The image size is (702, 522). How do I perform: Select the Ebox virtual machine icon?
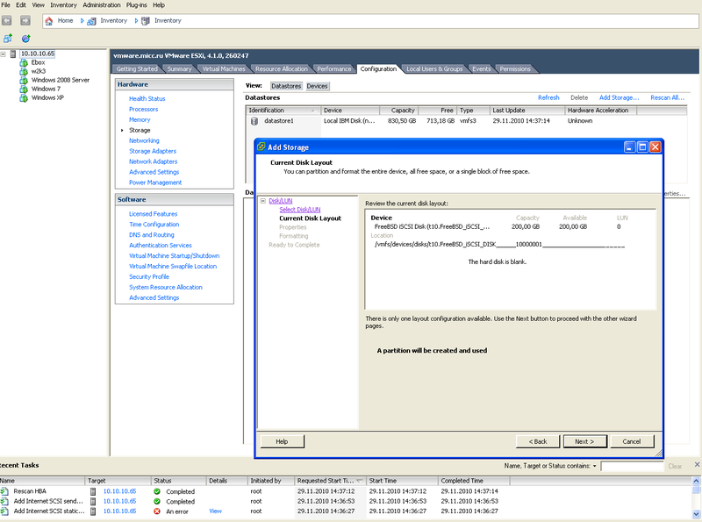tap(24, 62)
